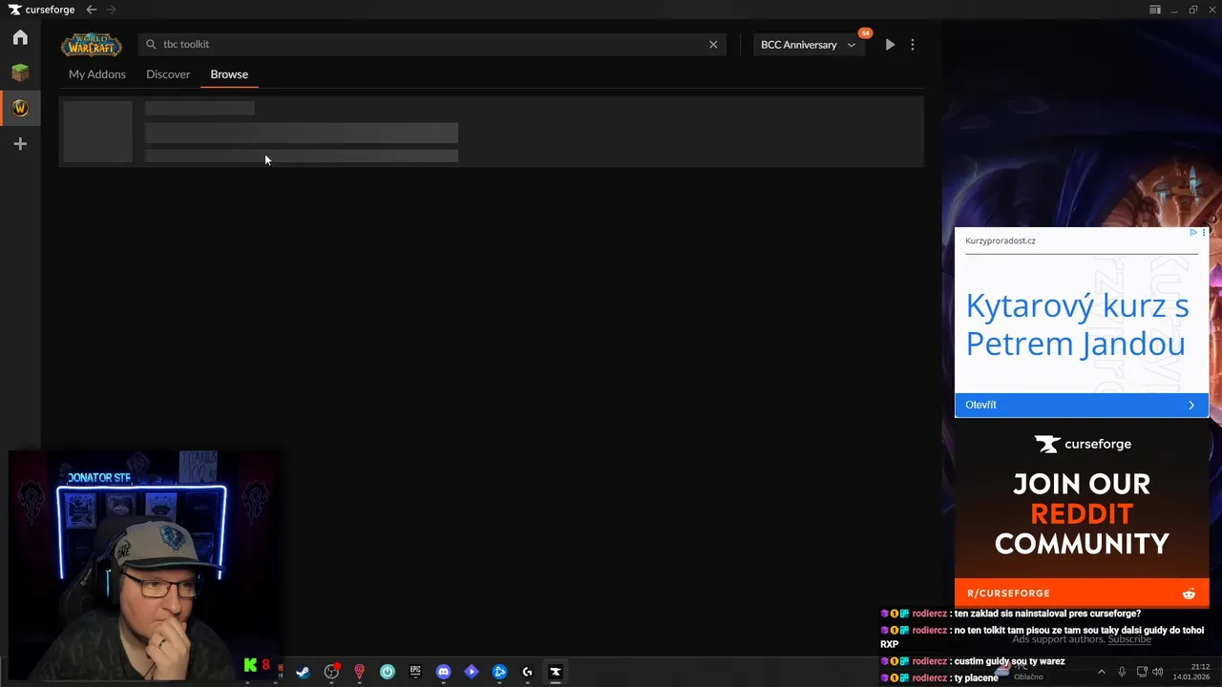1222x687 pixels.
Task: Open the three-dot more options menu
Action: point(913,45)
